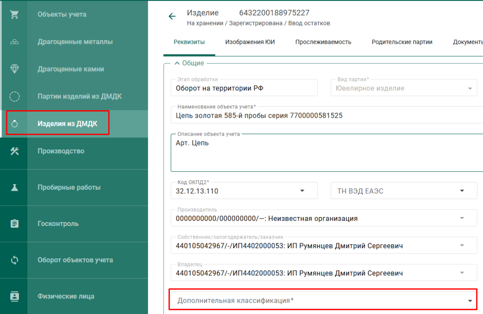Screen dimensions: 483x314
Task: Switch to the Реквизиты tab
Action: tap(189, 42)
